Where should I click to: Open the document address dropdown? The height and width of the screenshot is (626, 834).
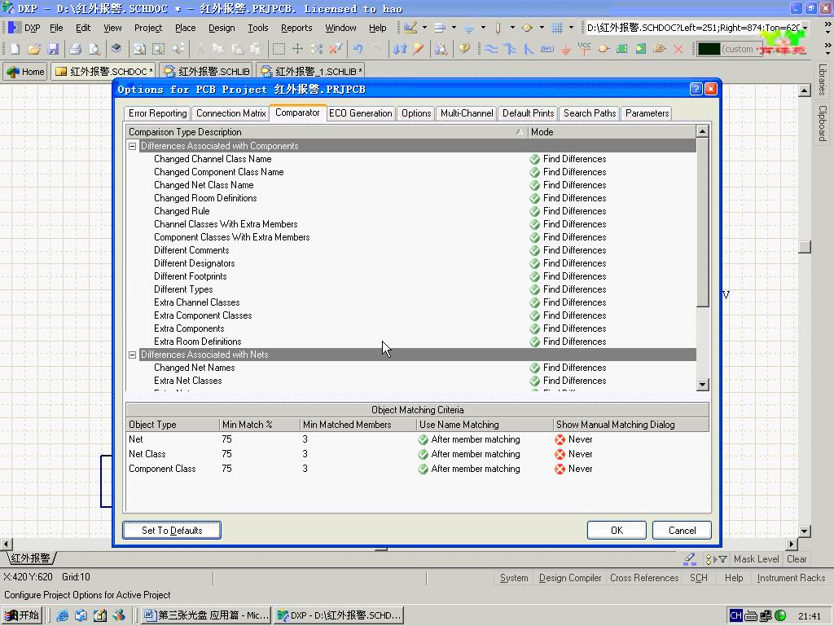pyautogui.click(x=805, y=28)
